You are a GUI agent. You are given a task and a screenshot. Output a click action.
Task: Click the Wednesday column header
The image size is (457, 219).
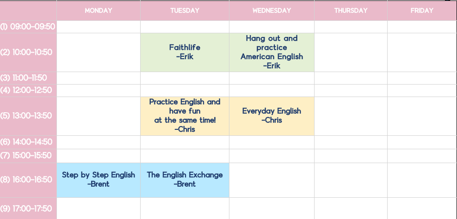(272, 11)
